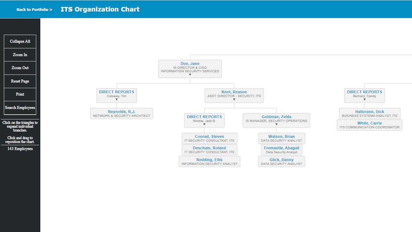Open the Search Employees tool
Viewport: 412px width, 232px height.
20,108
